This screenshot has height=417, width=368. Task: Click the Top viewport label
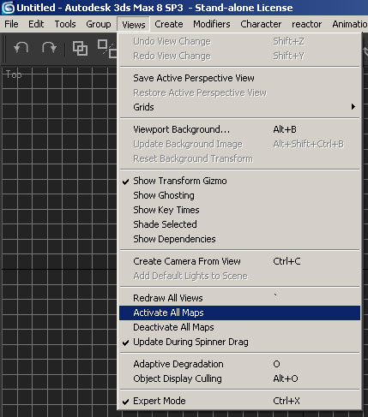[x=14, y=74]
